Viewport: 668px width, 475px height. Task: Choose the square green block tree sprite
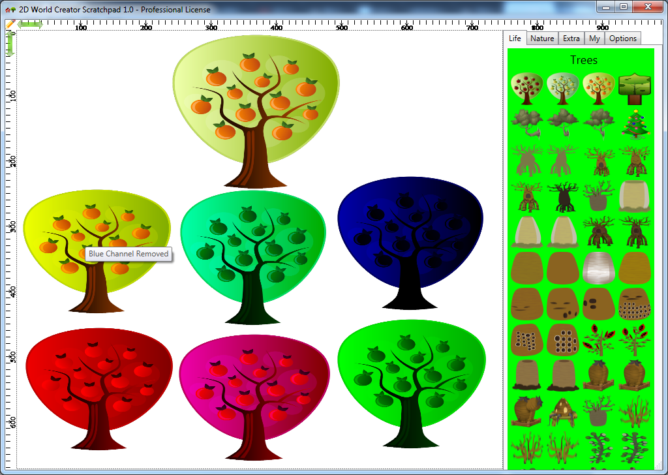coord(635,89)
